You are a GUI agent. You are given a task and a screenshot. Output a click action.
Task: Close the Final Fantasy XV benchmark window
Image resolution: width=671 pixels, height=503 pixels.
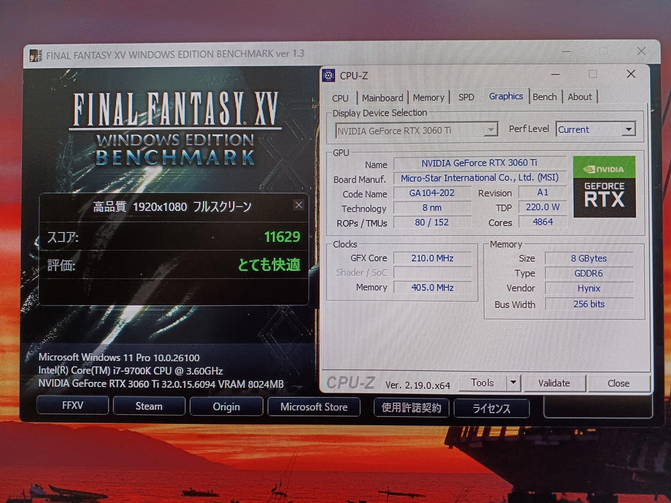coord(642,51)
